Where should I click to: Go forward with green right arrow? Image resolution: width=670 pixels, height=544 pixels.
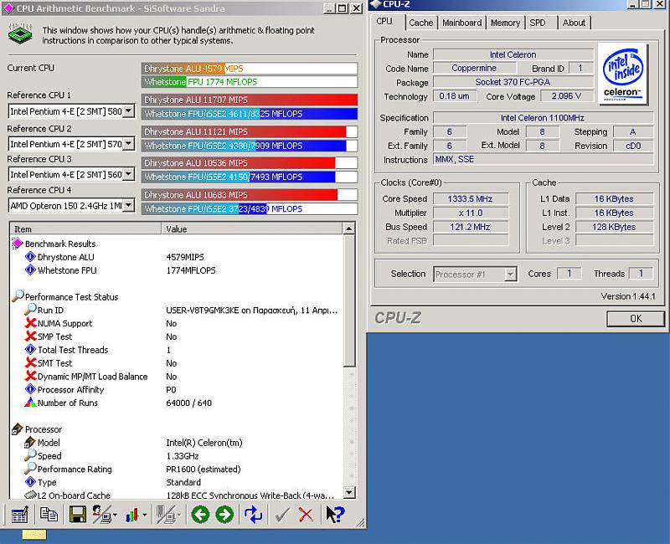pos(224,515)
